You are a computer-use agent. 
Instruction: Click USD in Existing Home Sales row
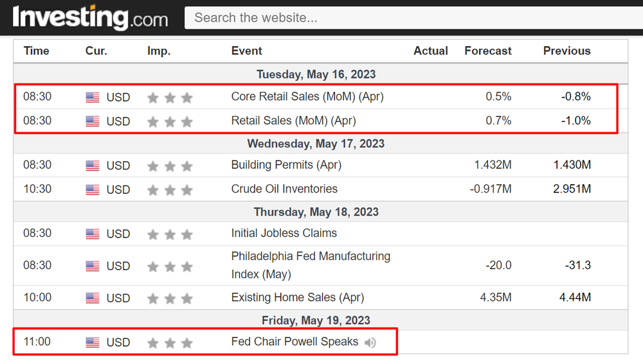118,298
